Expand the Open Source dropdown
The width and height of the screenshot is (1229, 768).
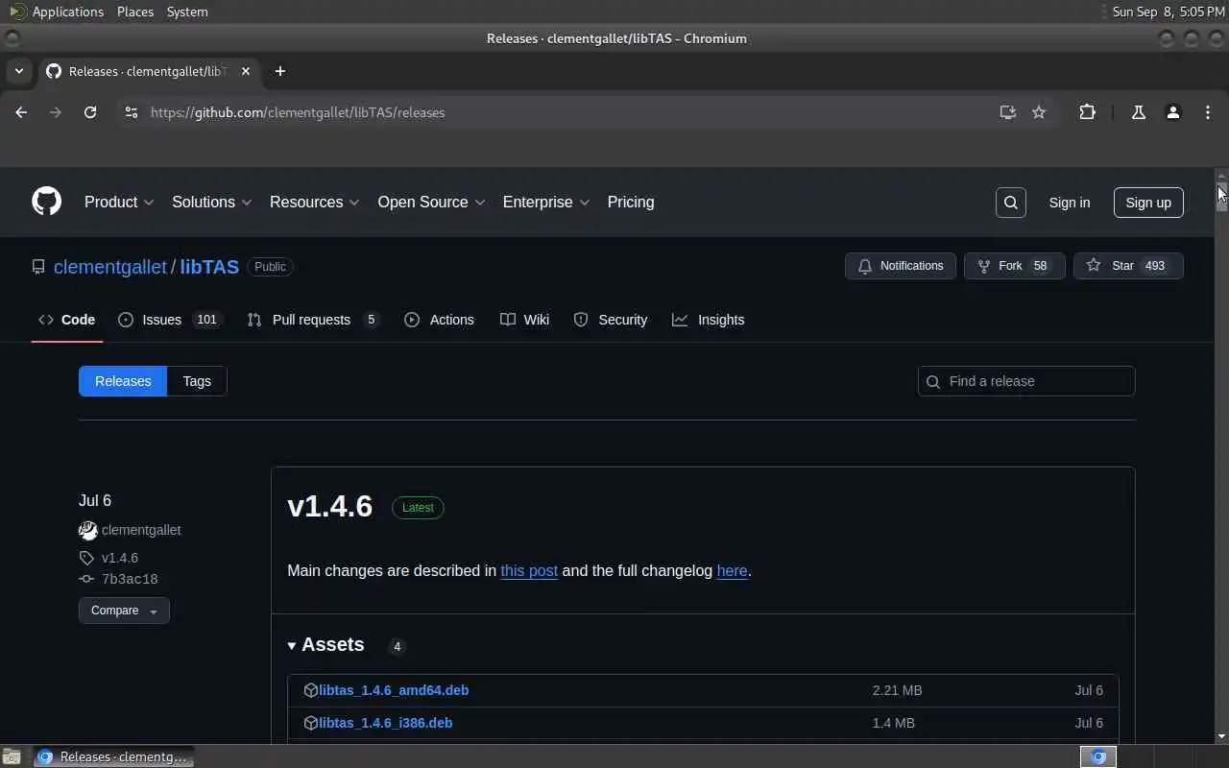coord(431,203)
